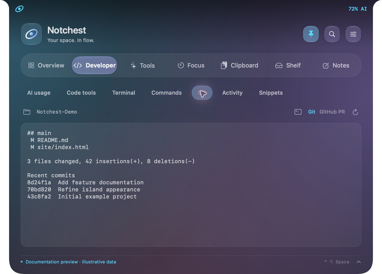This screenshot has height=274, width=382.
Task: Open Commands section
Action: [167, 93]
